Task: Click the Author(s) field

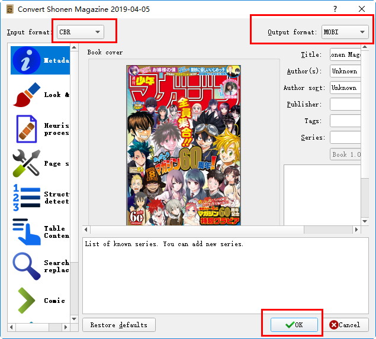Action: [x=345, y=71]
